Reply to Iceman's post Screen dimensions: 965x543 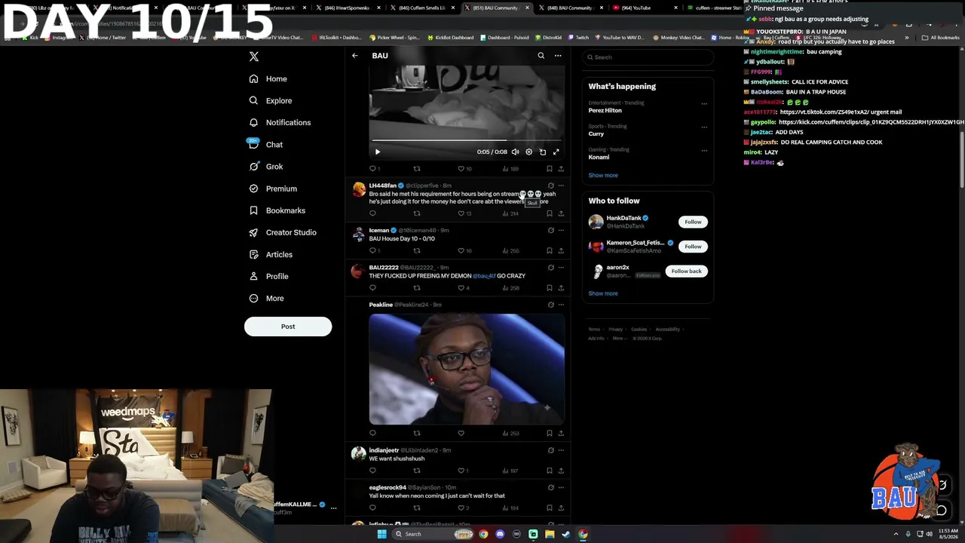pyautogui.click(x=374, y=250)
